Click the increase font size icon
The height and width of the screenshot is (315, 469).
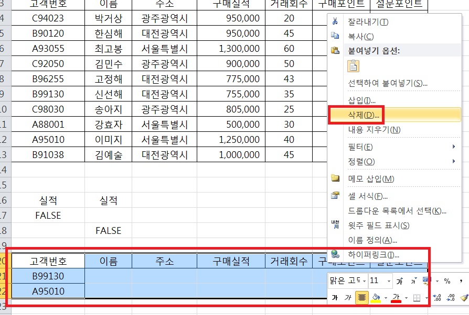pos(400,281)
